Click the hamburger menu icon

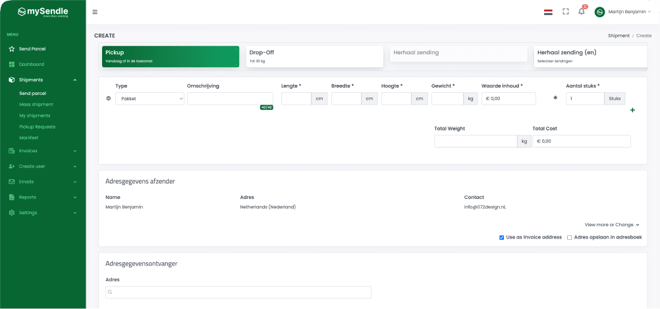[95, 12]
